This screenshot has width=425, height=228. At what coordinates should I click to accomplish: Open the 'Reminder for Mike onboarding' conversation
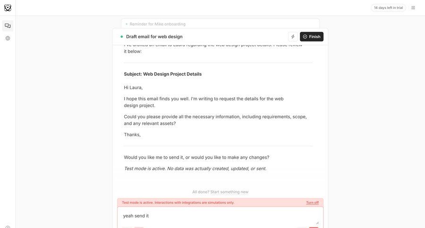coord(158,24)
